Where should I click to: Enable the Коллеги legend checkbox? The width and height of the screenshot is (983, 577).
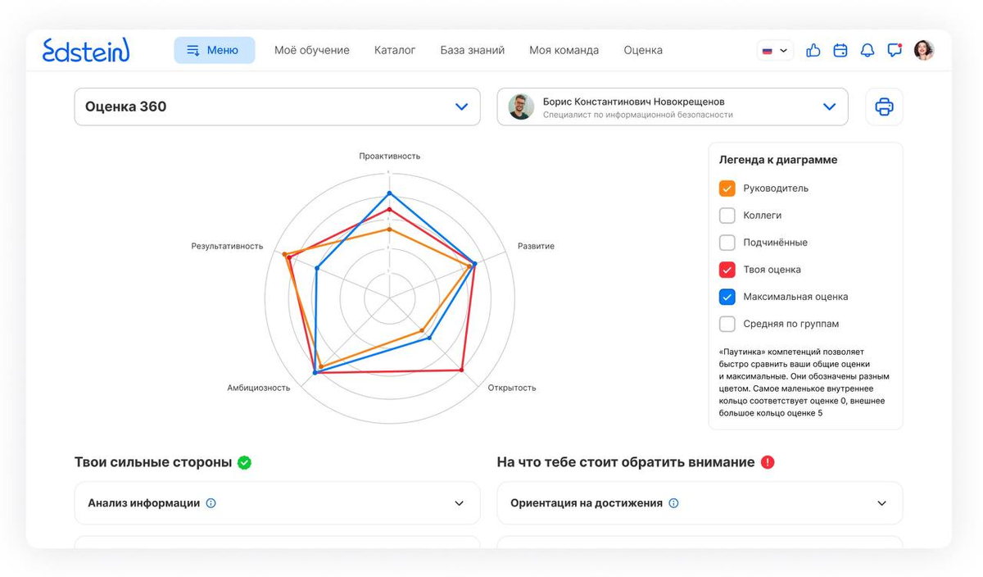point(727,215)
